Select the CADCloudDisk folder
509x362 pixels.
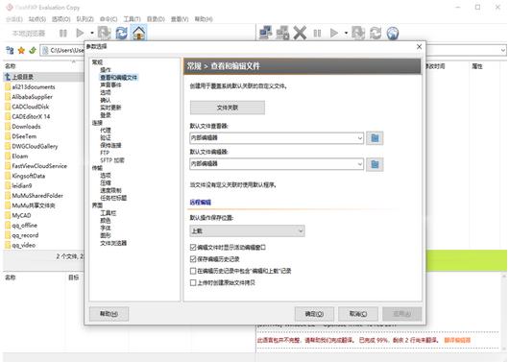[x=31, y=107]
